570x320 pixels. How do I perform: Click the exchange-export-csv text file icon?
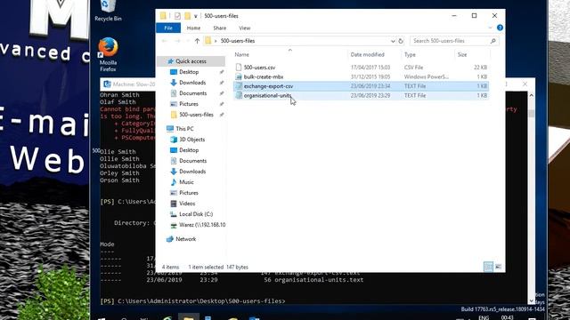239,86
